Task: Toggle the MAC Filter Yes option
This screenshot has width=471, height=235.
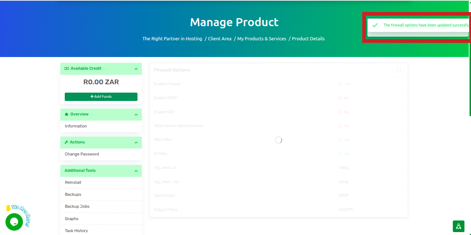Action: click(x=340, y=140)
